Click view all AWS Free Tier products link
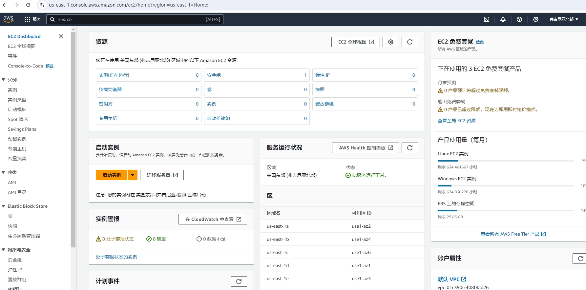Image resolution: width=586 pixels, height=290 pixels. tap(513, 234)
